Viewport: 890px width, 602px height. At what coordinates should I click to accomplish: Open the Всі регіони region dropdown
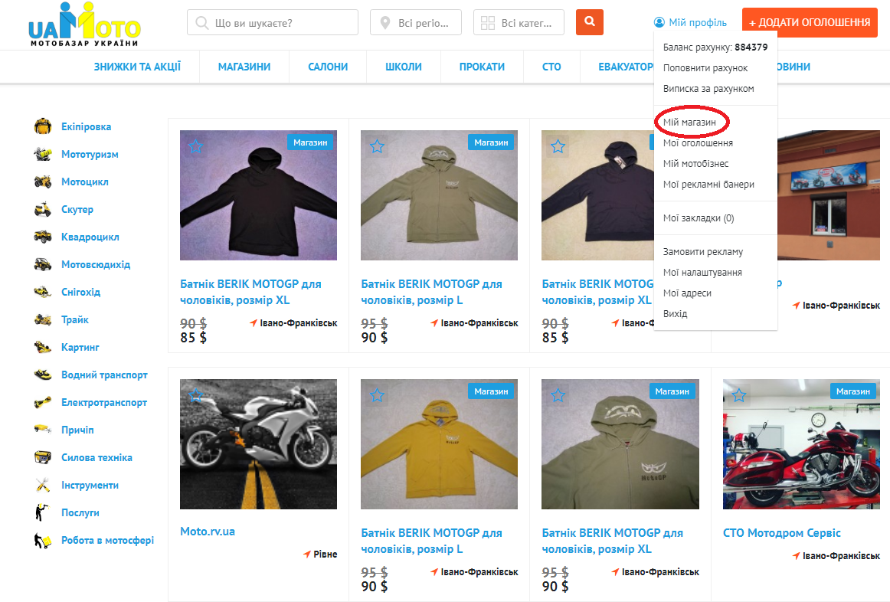(x=415, y=23)
